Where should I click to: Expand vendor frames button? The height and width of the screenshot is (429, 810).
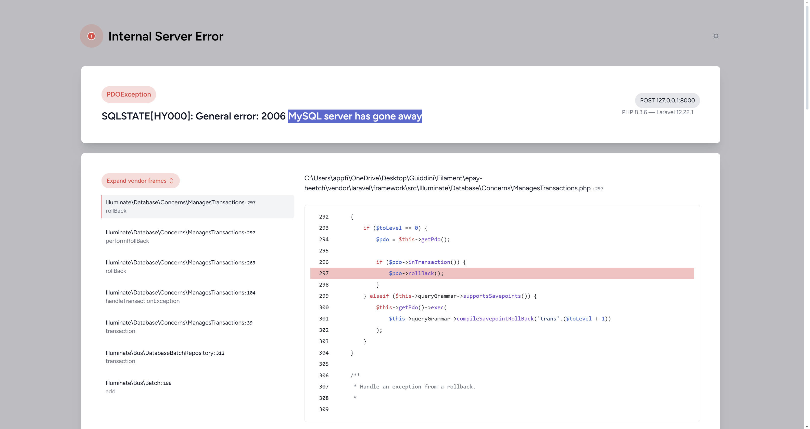click(136, 181)
